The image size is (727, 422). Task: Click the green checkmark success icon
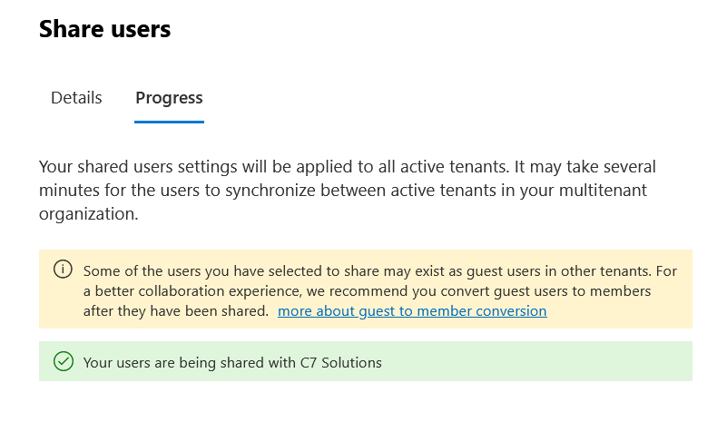[x=63, y=362]
